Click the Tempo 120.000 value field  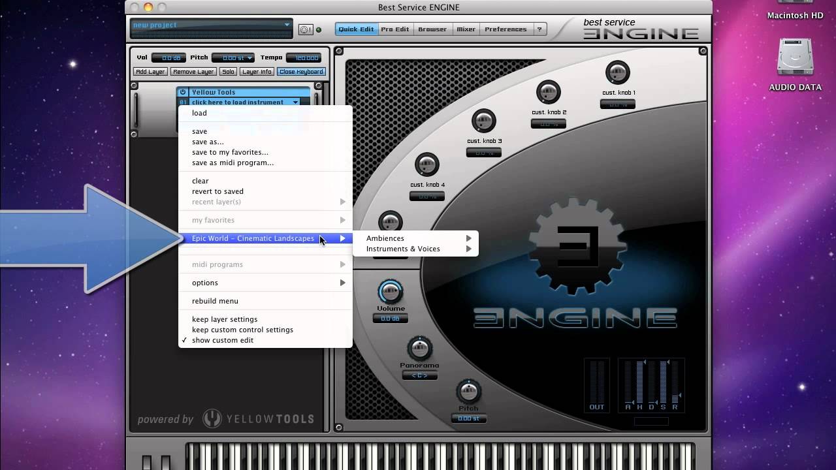point(304,58)
